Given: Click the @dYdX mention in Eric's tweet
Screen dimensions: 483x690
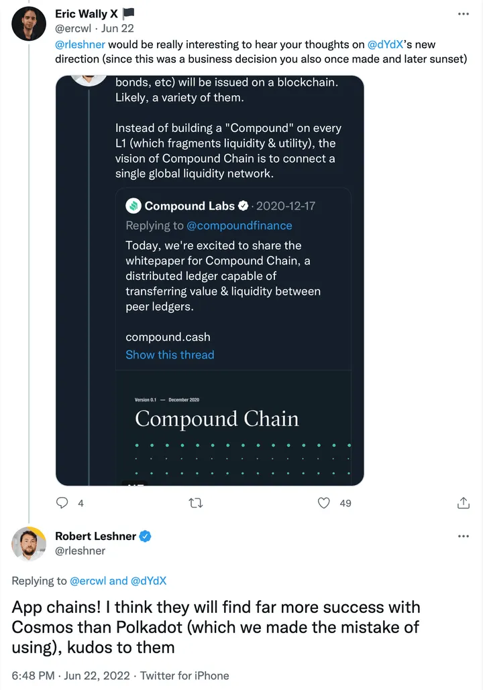Looking at the screenshot, I should tap(385, 45).
